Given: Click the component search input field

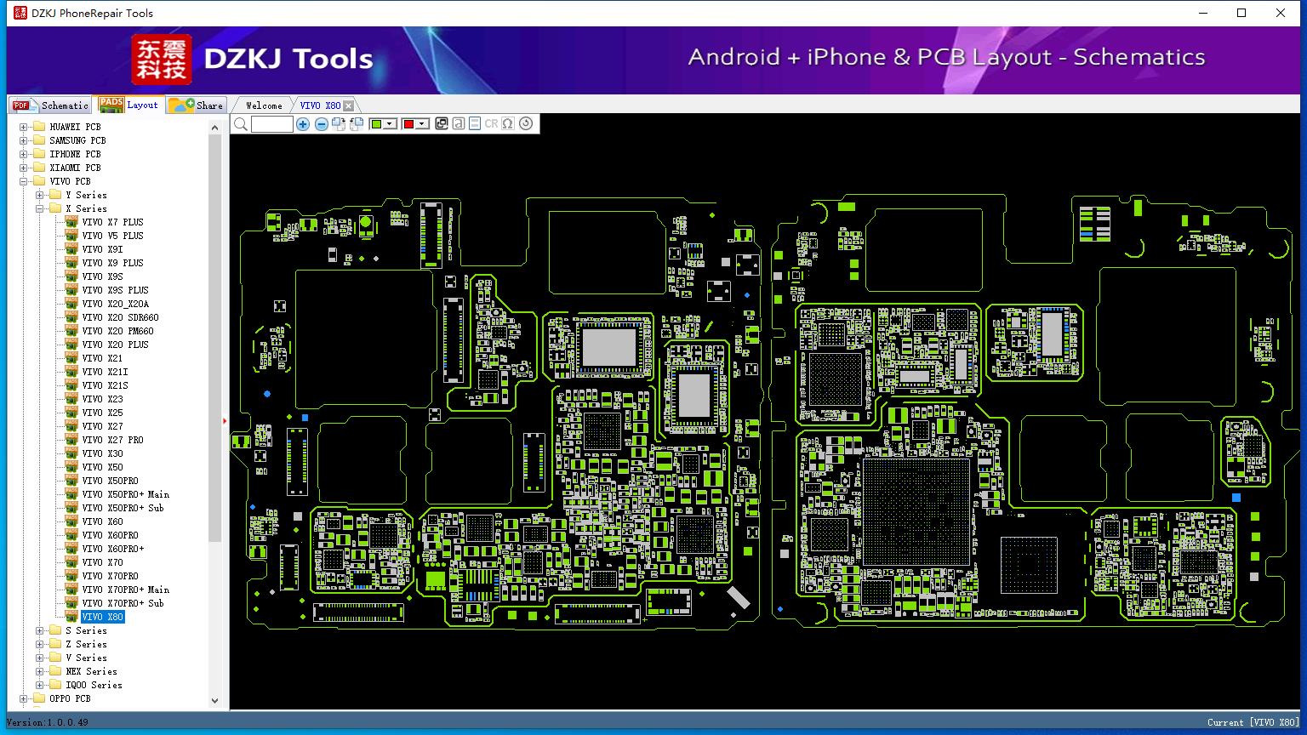Looking at the screenshot, I should tap(272, 124).
